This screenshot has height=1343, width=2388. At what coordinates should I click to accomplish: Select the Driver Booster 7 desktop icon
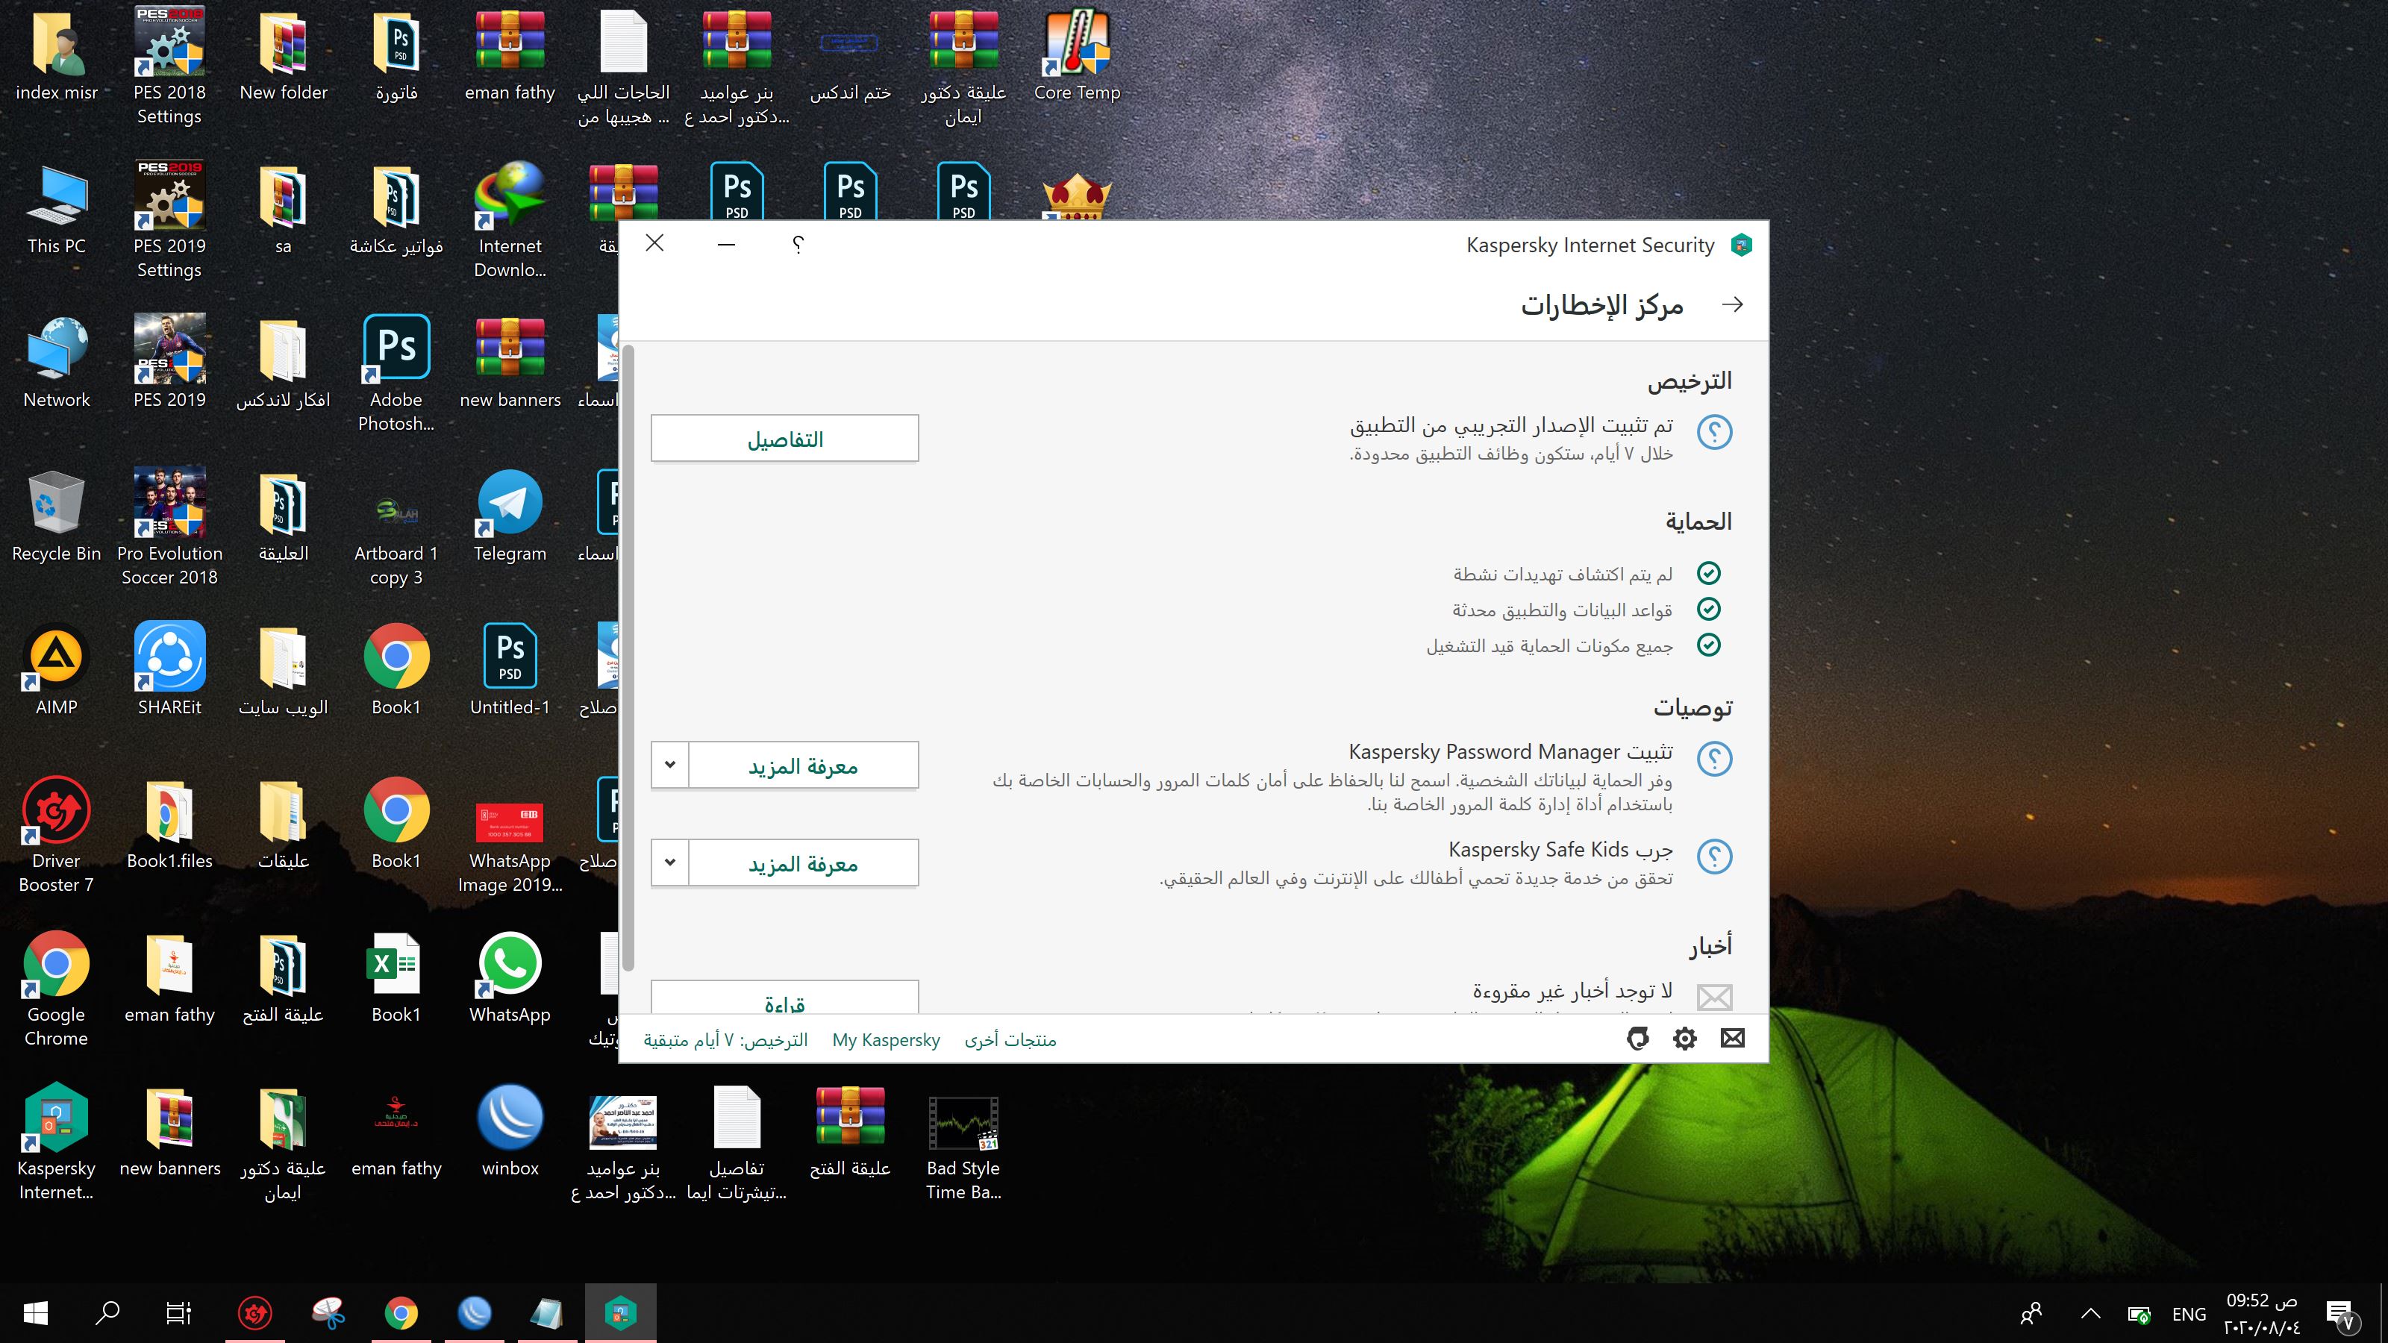(56, 834)
